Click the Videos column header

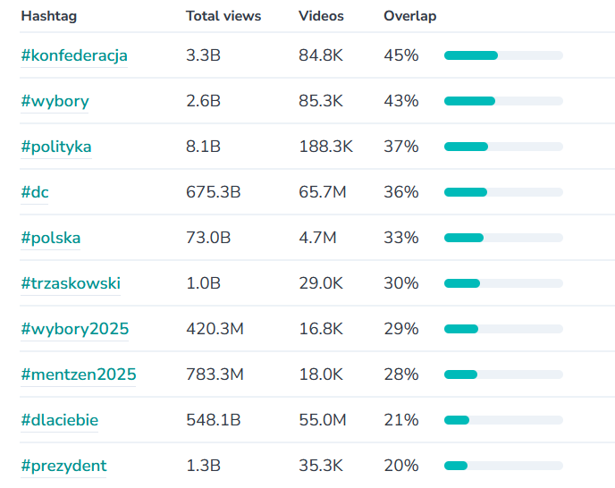click(x=321, y=16)
